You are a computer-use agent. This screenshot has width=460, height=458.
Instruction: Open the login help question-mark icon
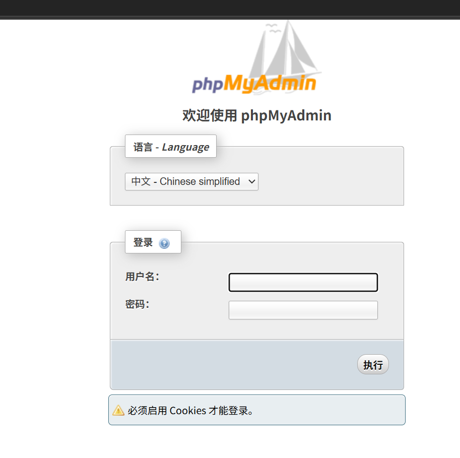coord(164,243)
